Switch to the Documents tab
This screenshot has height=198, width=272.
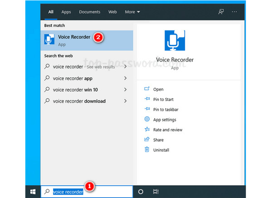pyautogui.click(x=90, y=12)
